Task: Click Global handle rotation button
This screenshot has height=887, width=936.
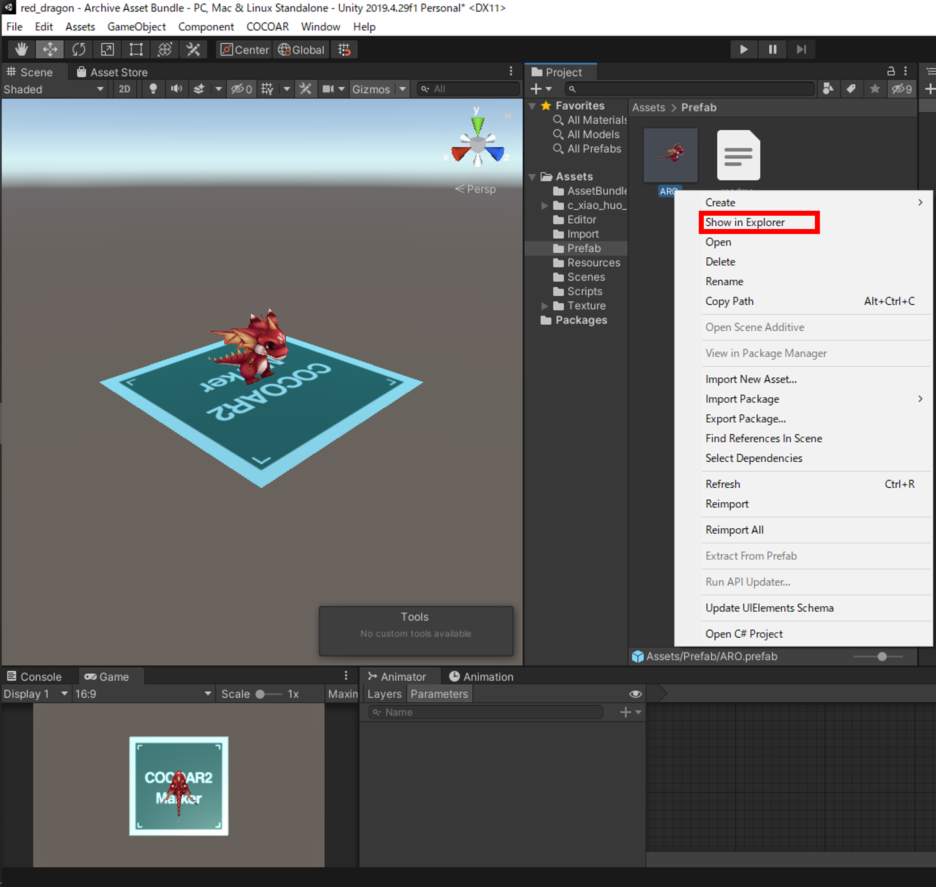Action: 301,50
